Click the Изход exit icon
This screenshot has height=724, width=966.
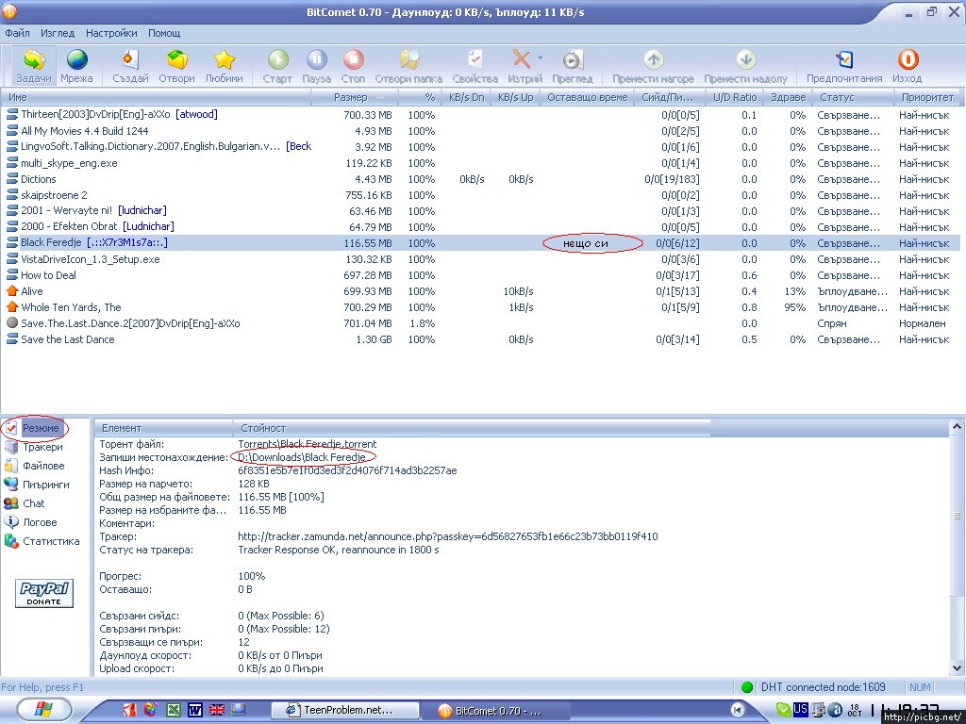(908, 59)
